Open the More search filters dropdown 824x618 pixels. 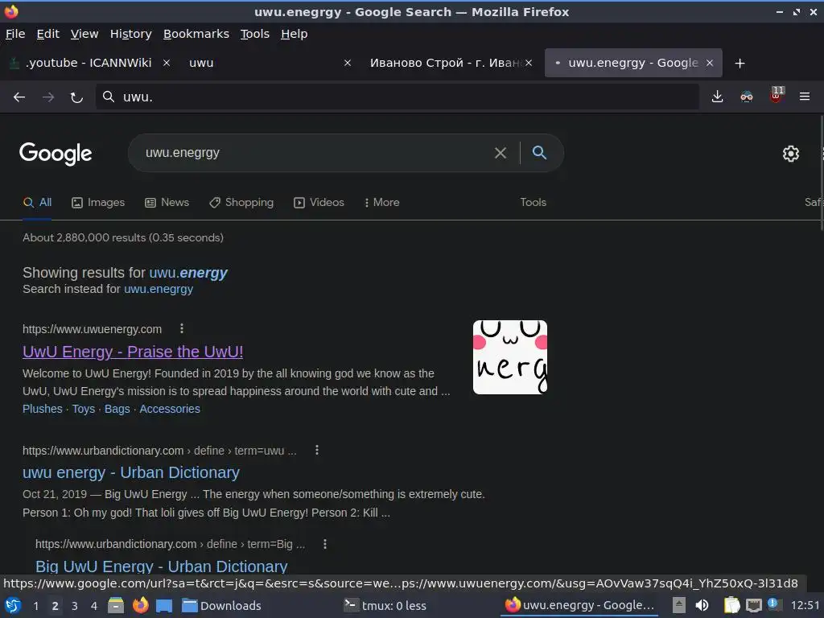pyautogui.click(x=381, y=202)
